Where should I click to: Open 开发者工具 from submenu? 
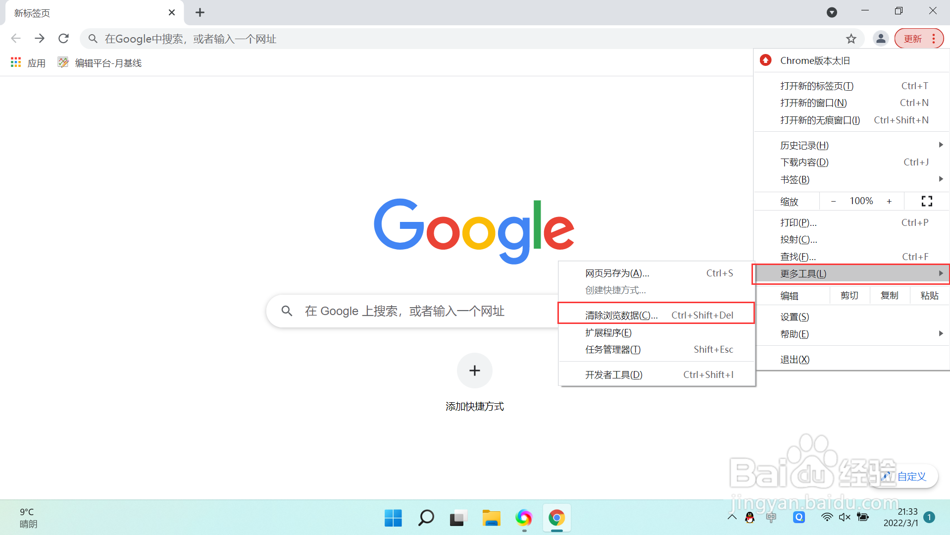[x=657, y=375]
